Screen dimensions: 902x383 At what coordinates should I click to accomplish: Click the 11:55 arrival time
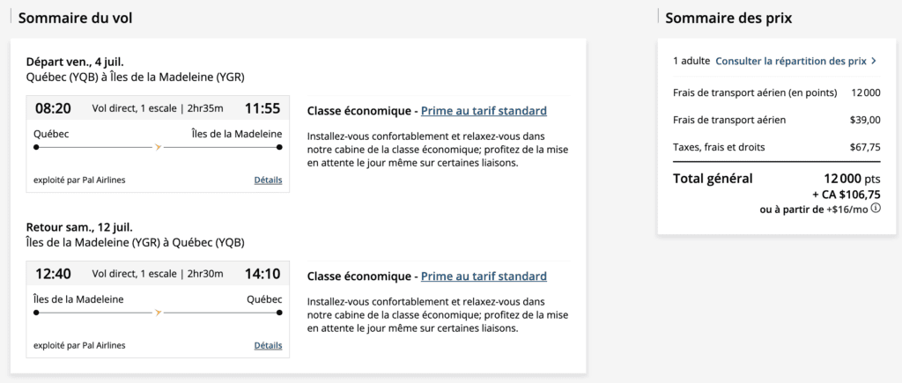click(262, 108)
